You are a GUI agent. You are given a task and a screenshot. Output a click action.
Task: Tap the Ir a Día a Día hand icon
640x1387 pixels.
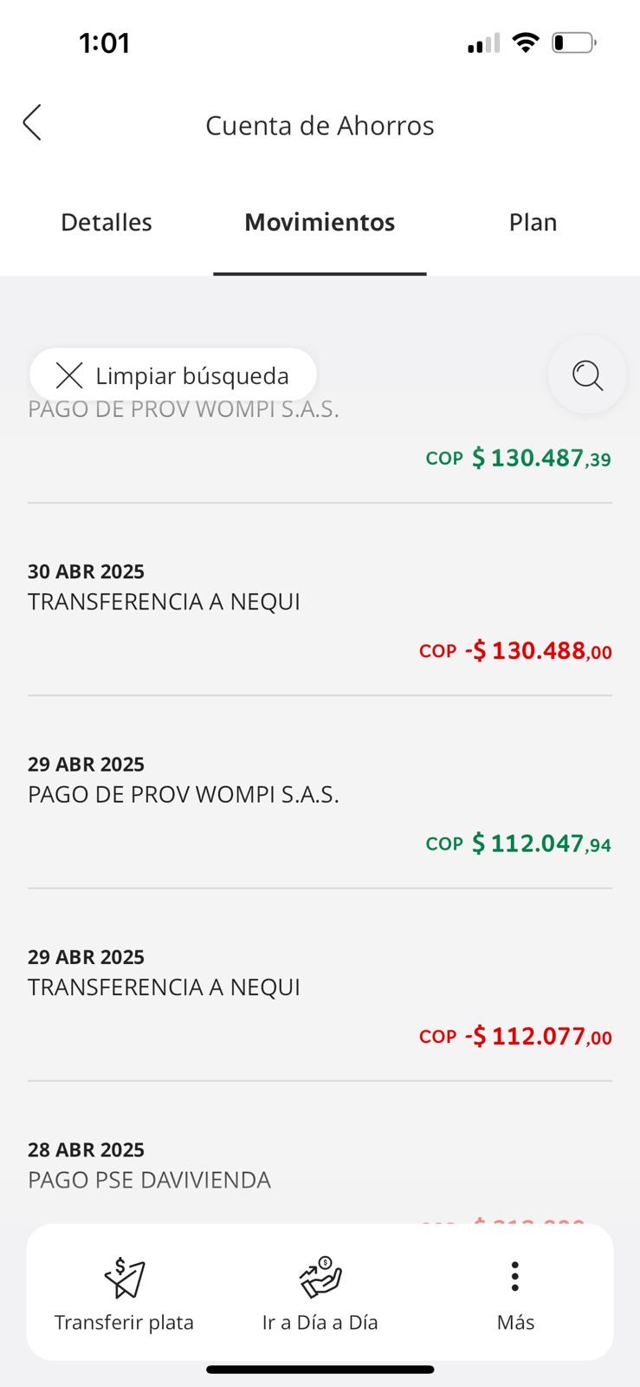point(320,1278)
